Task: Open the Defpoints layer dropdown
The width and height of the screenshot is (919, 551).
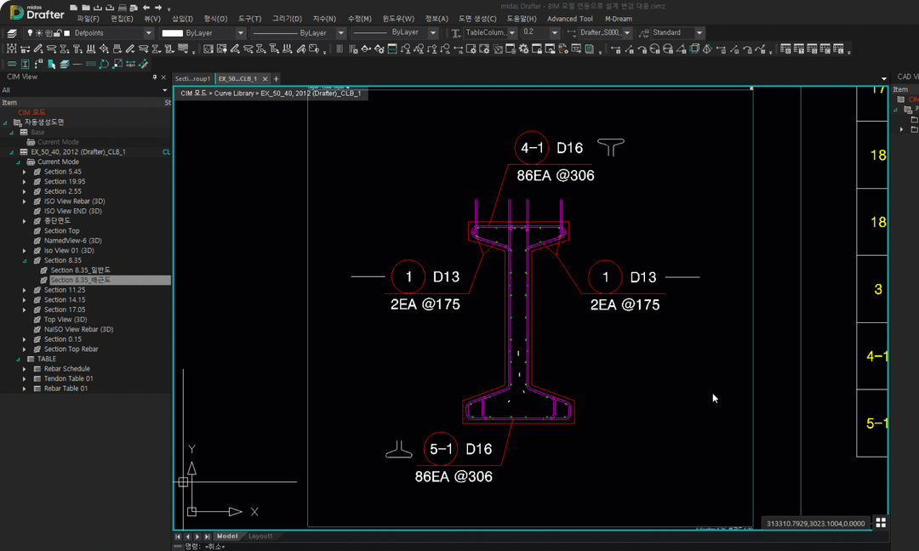Action: [148, 33]
